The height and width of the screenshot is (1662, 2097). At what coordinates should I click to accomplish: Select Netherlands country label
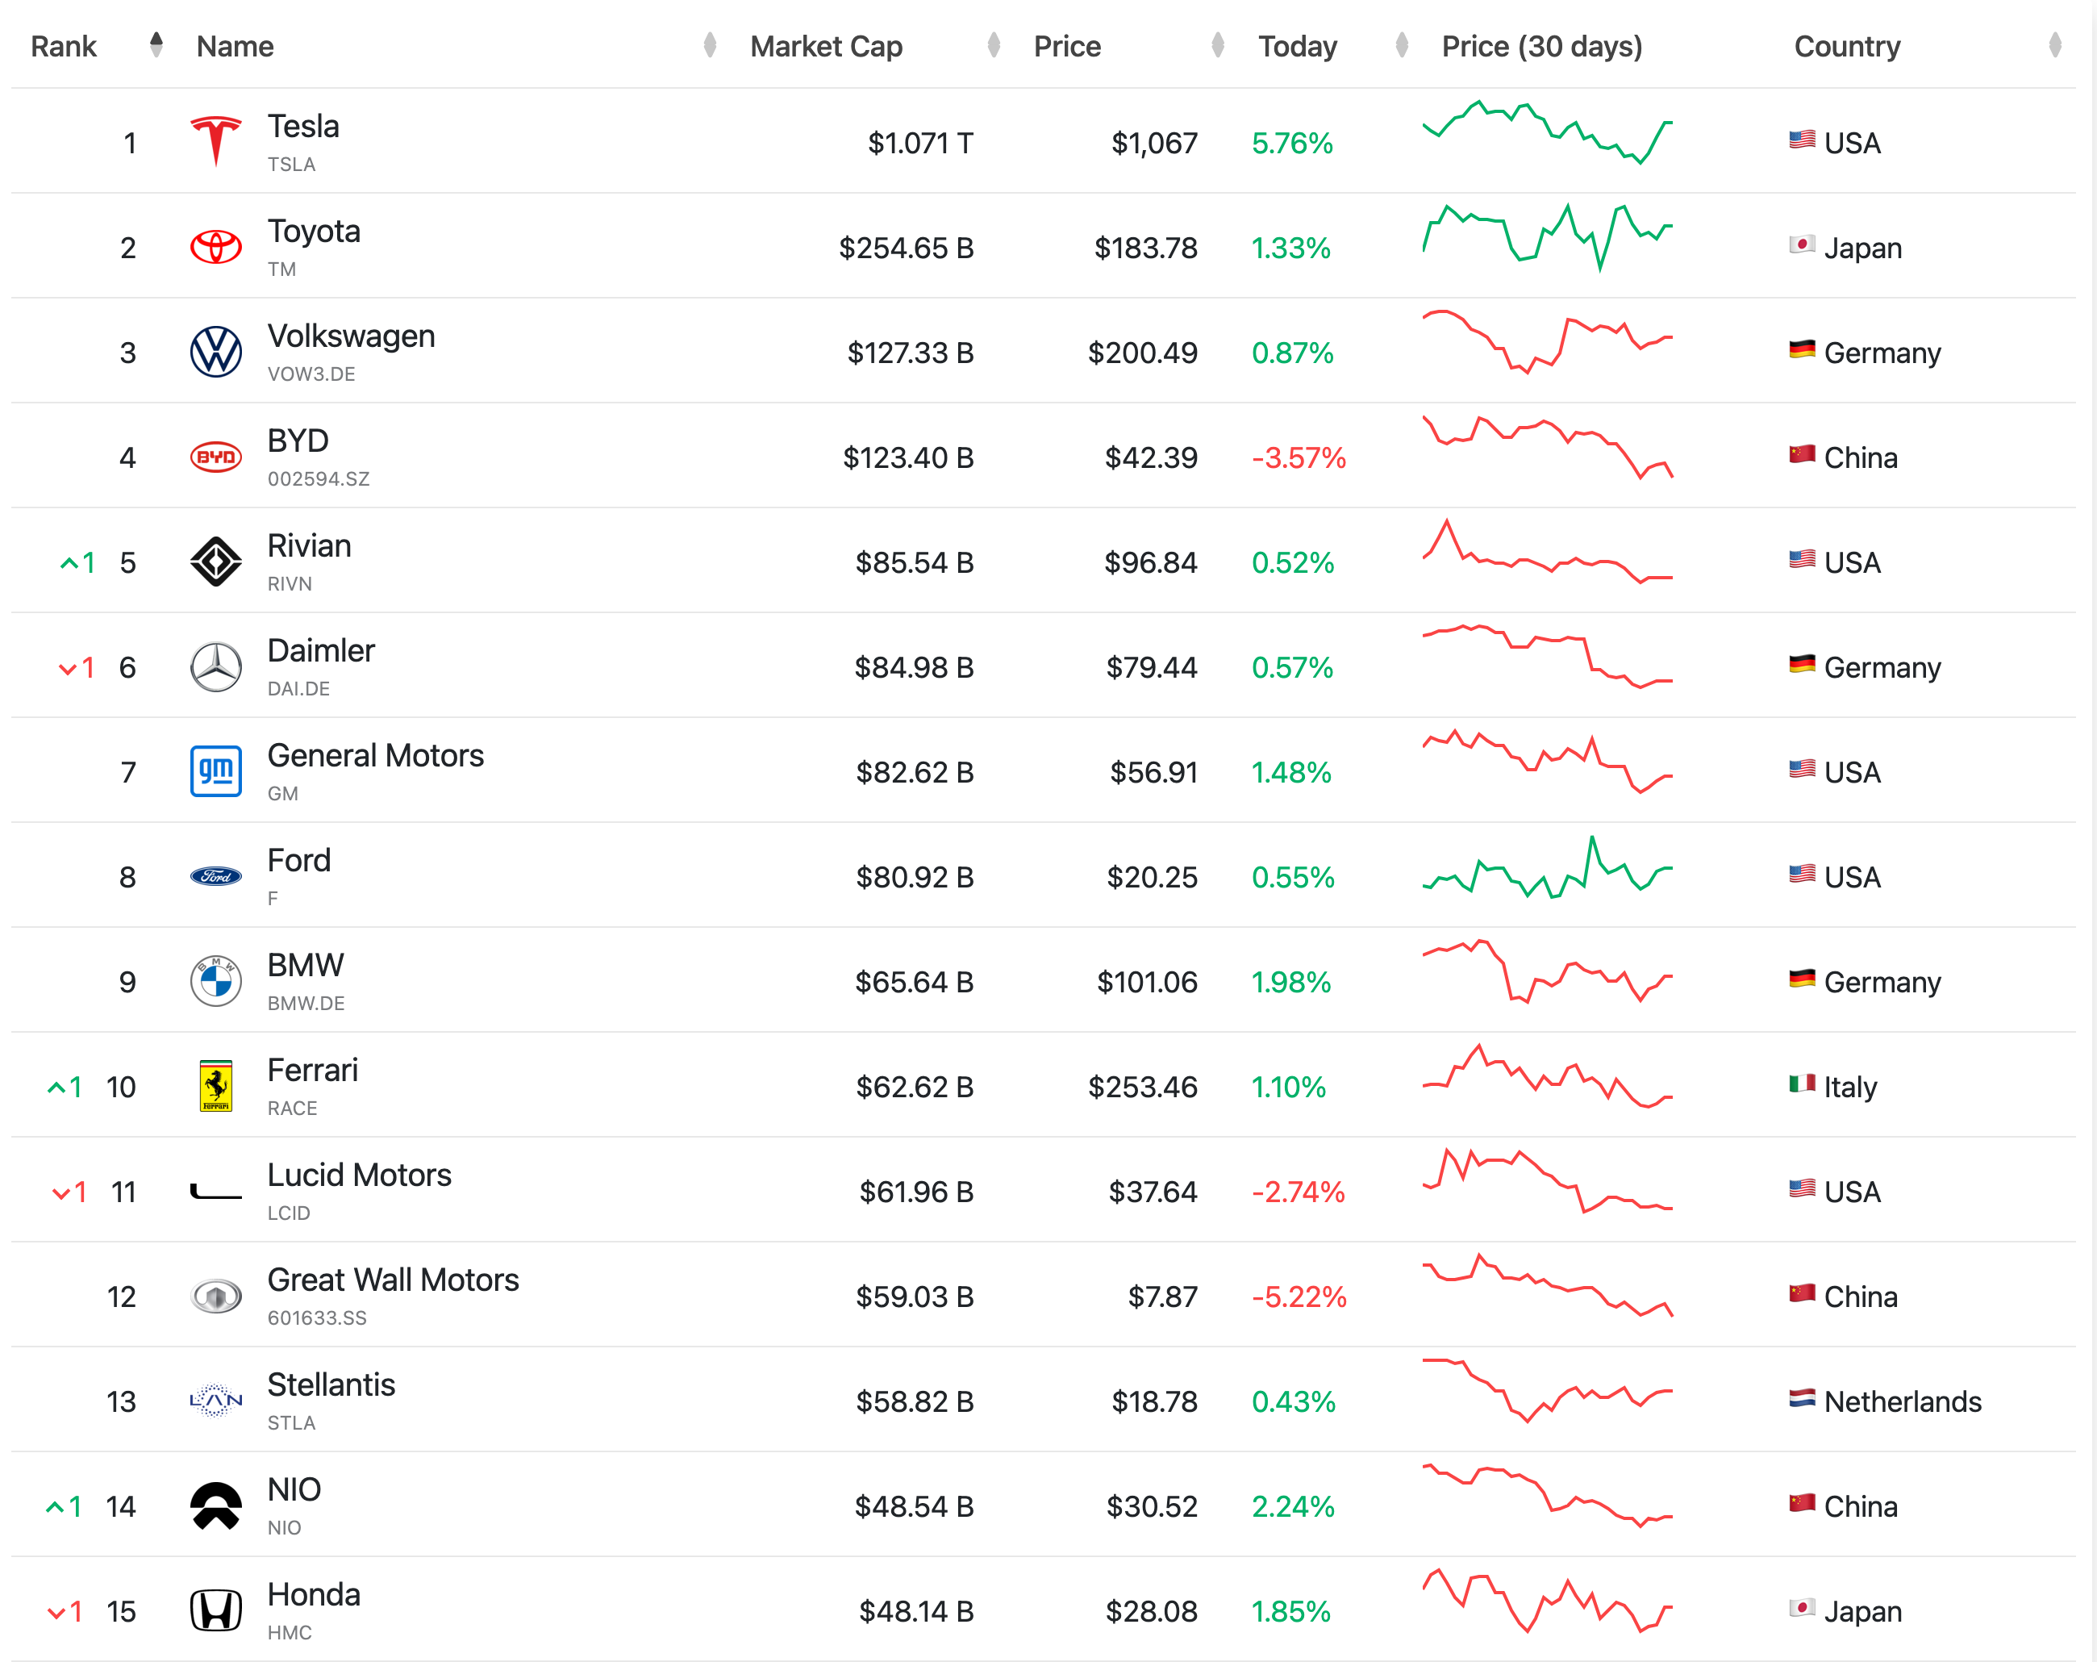pos(1903,1401)
